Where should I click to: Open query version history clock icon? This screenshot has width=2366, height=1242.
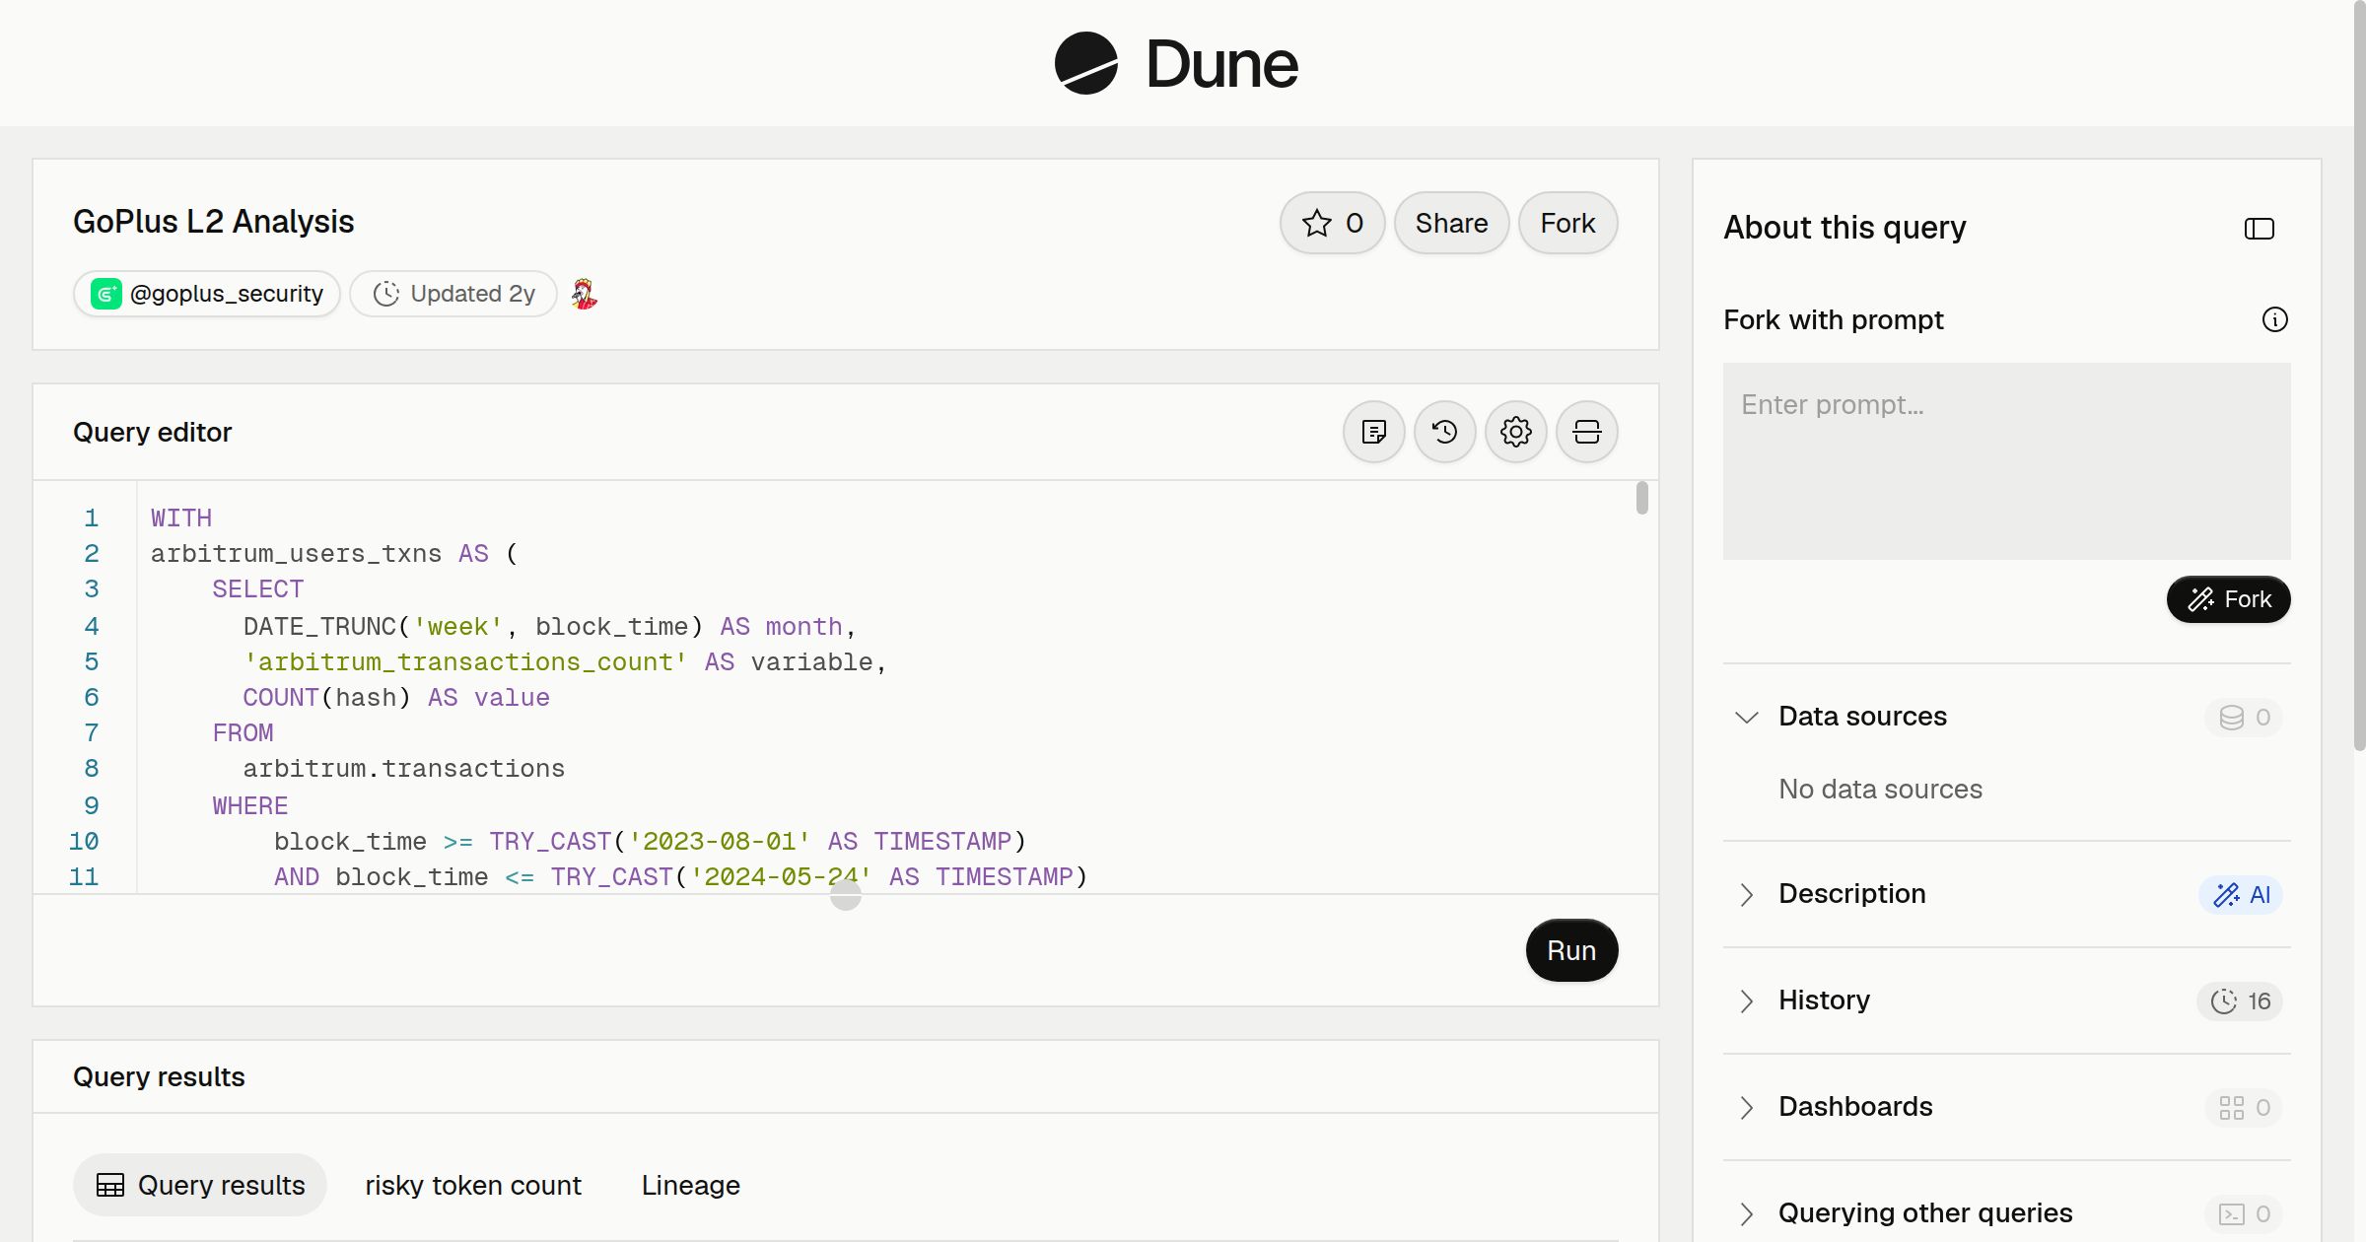coord(1444,432)
